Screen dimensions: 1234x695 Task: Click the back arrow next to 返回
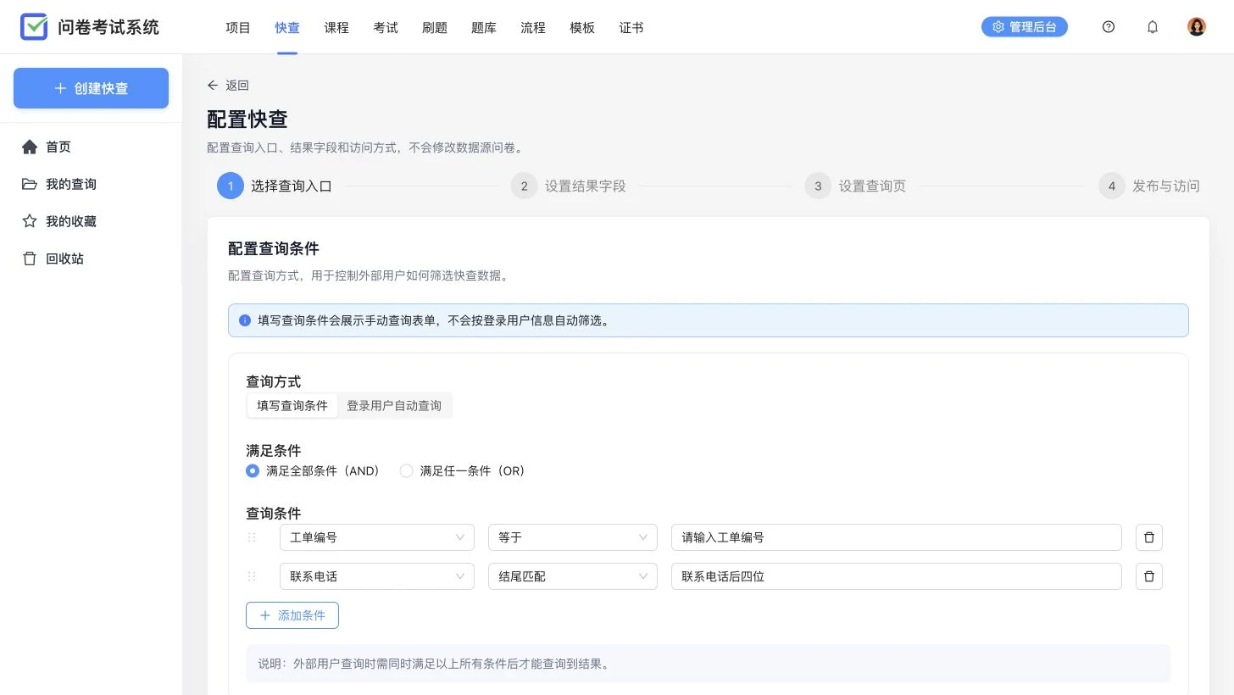[x=213, y=86]
